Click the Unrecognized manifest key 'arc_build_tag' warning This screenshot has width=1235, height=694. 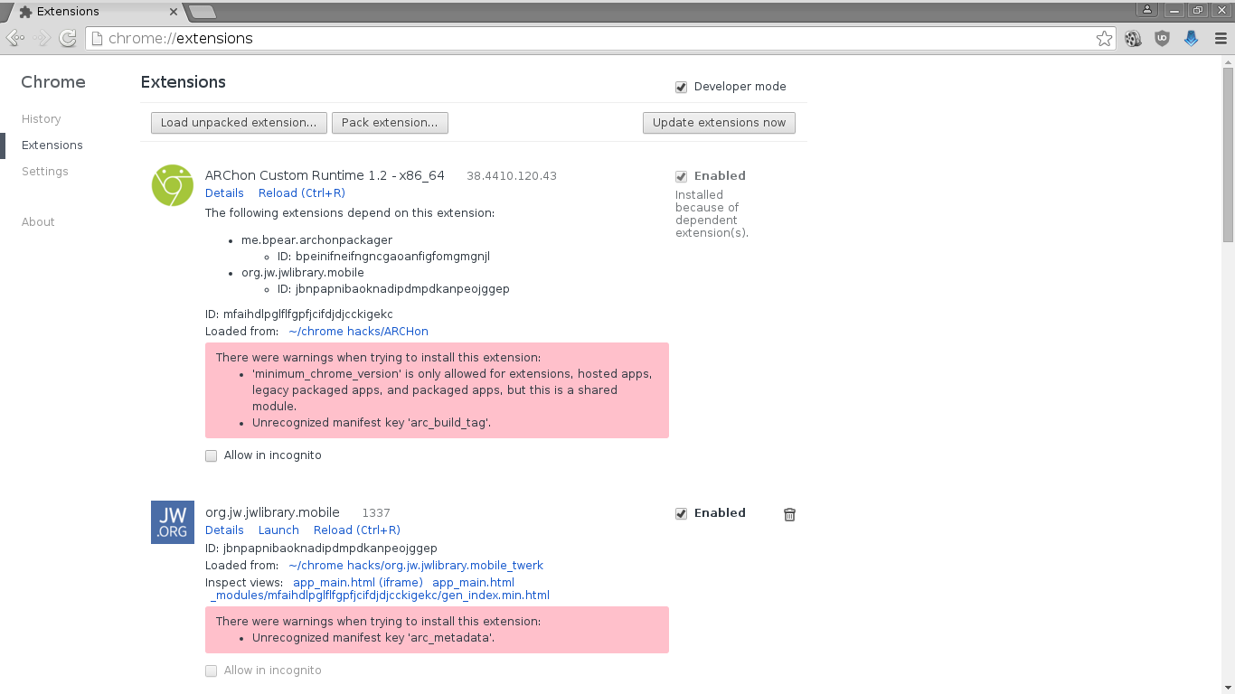point(372,422)
